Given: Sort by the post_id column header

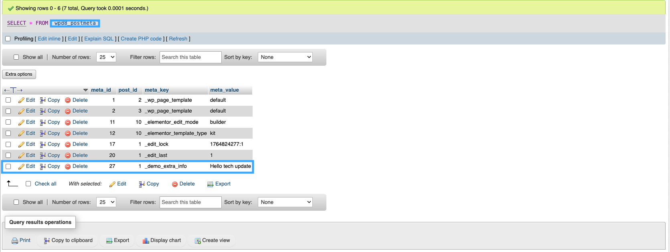Looking at the screenshot, I should click(128, 90).
